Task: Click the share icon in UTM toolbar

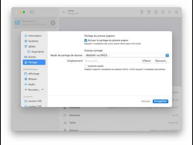Action: 163,12
